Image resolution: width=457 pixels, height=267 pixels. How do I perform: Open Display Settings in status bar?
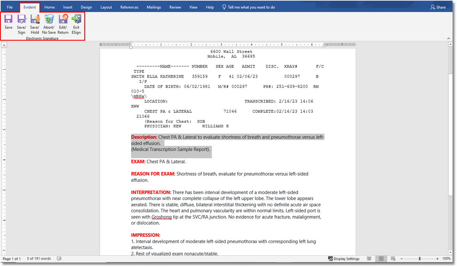click(x=344, y=259)
